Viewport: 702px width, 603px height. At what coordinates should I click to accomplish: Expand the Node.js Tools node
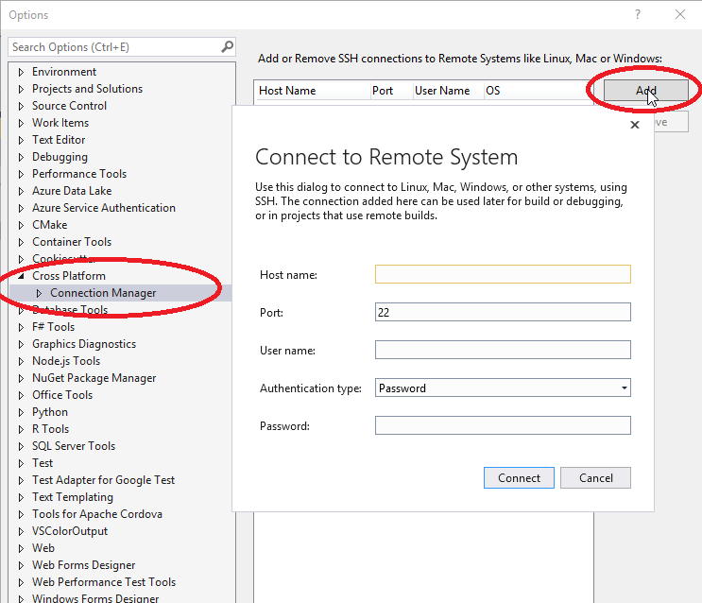click(x=21, y=362)
